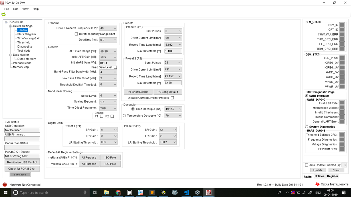Switch to the Register tab

(332, 176)
